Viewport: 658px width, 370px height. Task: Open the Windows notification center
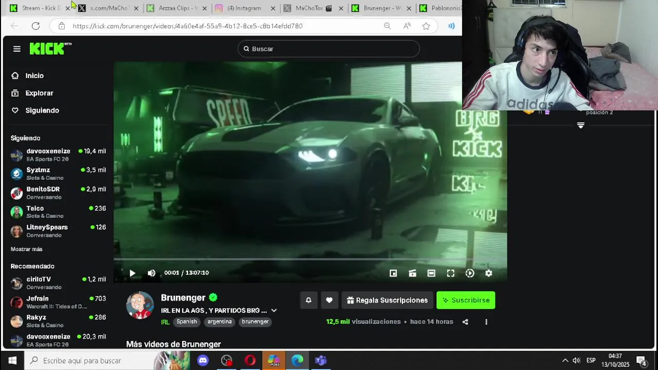click(642, 361)
